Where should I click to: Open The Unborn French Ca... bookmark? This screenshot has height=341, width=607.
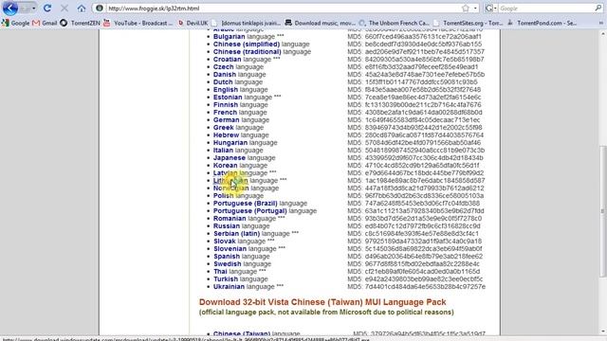click(395, 23)
